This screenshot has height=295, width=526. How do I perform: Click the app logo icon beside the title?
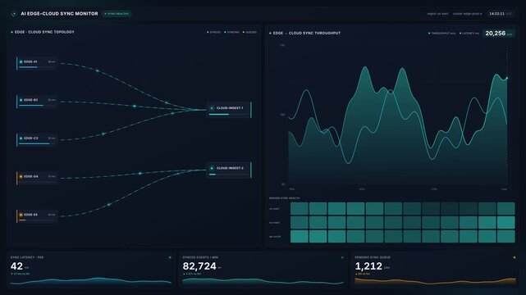14,14
